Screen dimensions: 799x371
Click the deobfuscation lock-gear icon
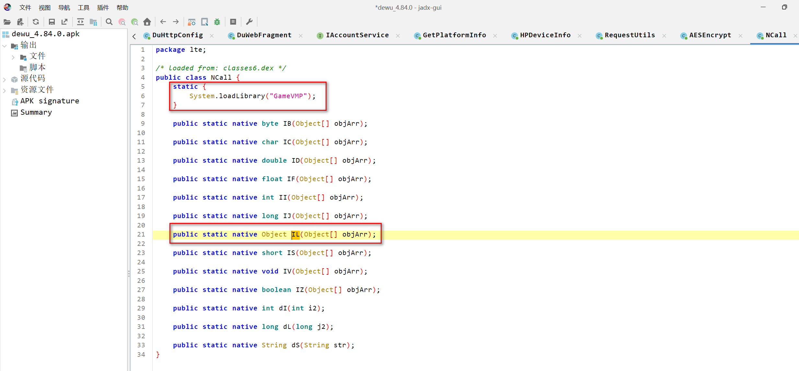192,22
